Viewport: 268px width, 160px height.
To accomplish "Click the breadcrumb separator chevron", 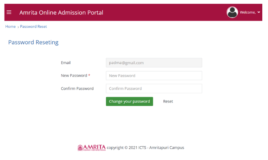I will (x=18, y=27).
